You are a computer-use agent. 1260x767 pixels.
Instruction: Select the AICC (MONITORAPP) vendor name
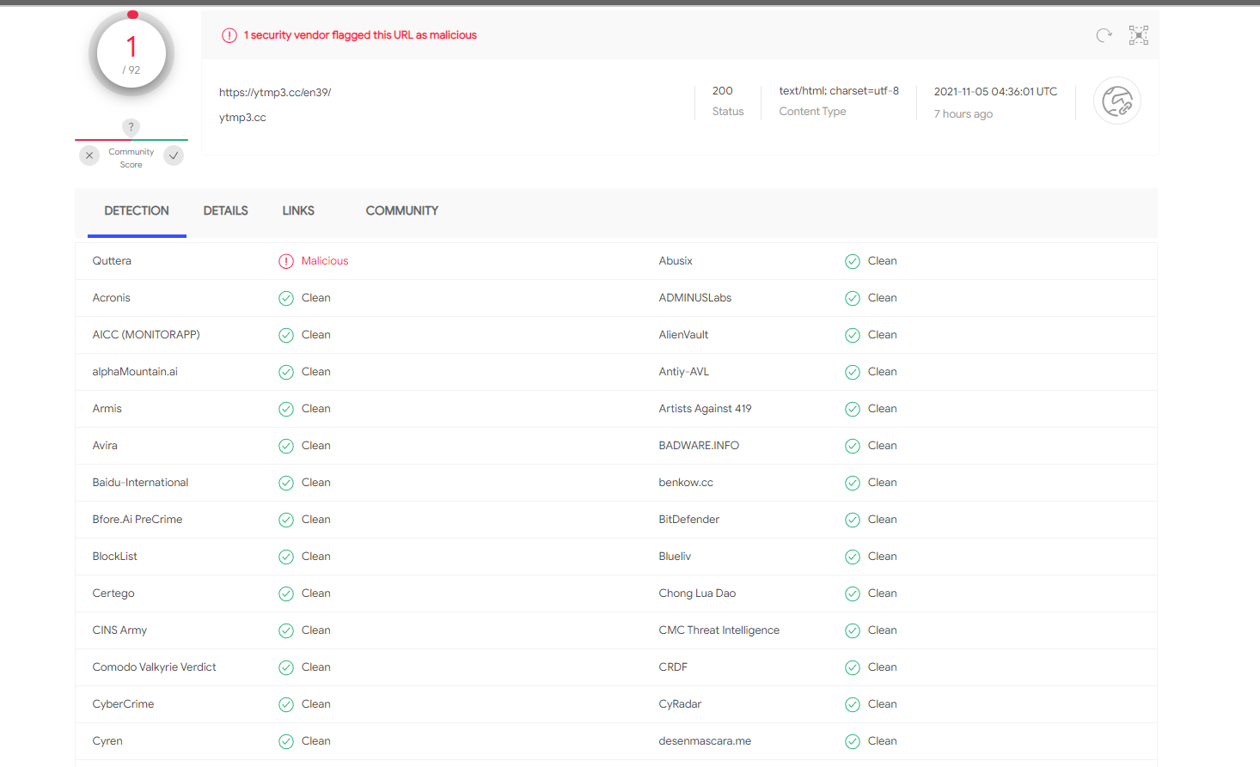coord(146,335)
